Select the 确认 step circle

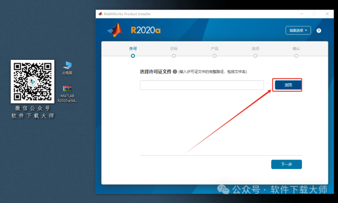coord(296,56)
